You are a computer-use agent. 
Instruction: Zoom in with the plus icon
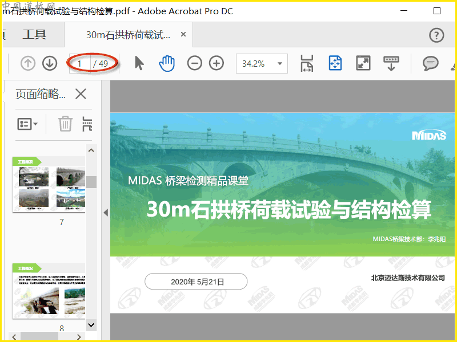pos(217,63)
